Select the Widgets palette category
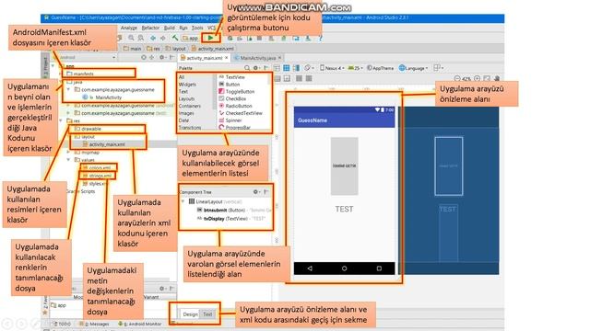590x331 pixels. coord(187,85)
